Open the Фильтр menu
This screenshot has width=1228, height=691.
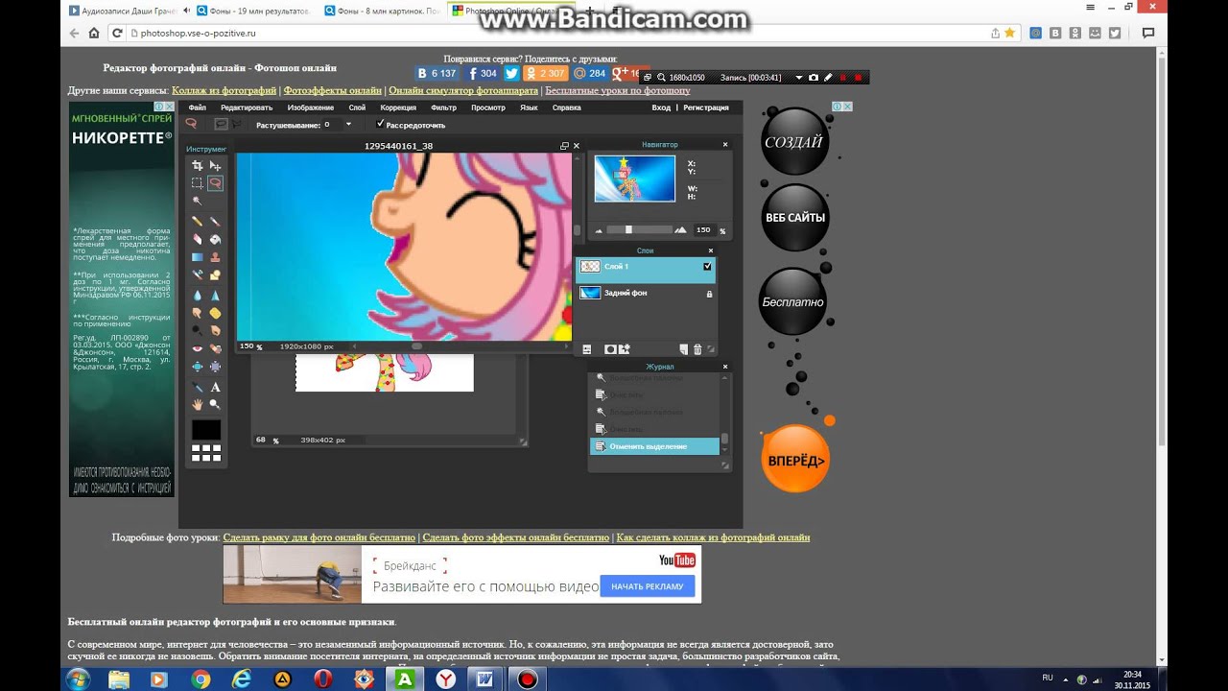pos(444,107)
